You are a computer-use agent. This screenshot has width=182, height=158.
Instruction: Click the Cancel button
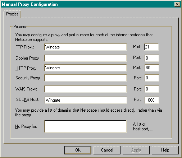[x=107, y=150]
